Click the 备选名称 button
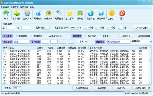Screen dimensions: 153x96 click(102, 88)
